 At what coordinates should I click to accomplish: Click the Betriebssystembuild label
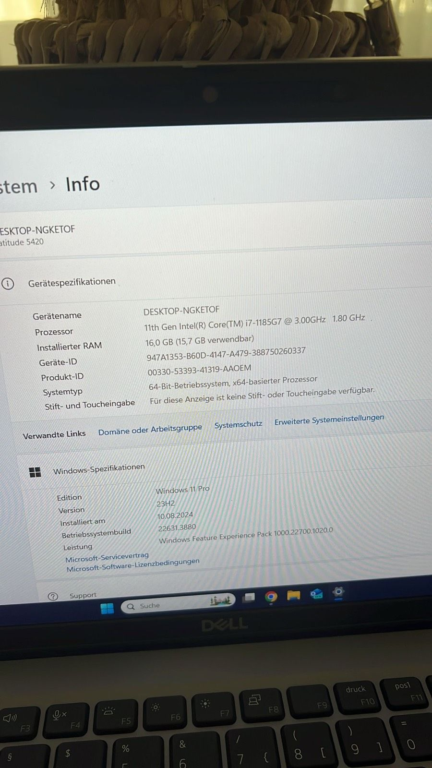coord(96,533)
